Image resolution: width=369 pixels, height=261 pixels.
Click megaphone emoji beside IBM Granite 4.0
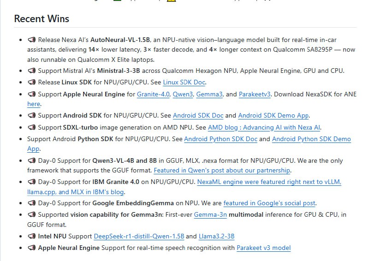coord(32,182)
